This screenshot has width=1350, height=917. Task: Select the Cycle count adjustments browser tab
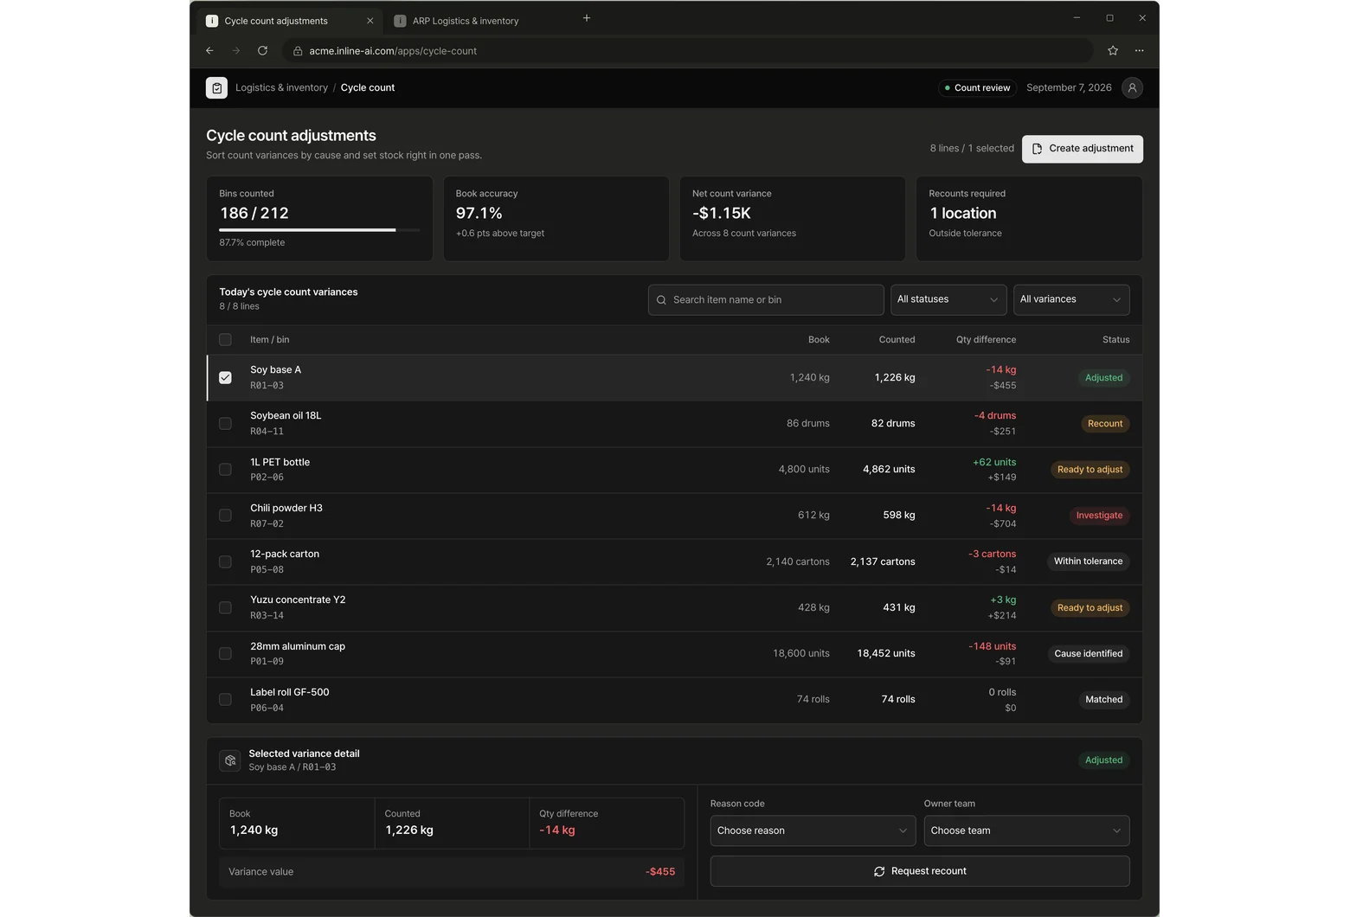coord(290,21)
